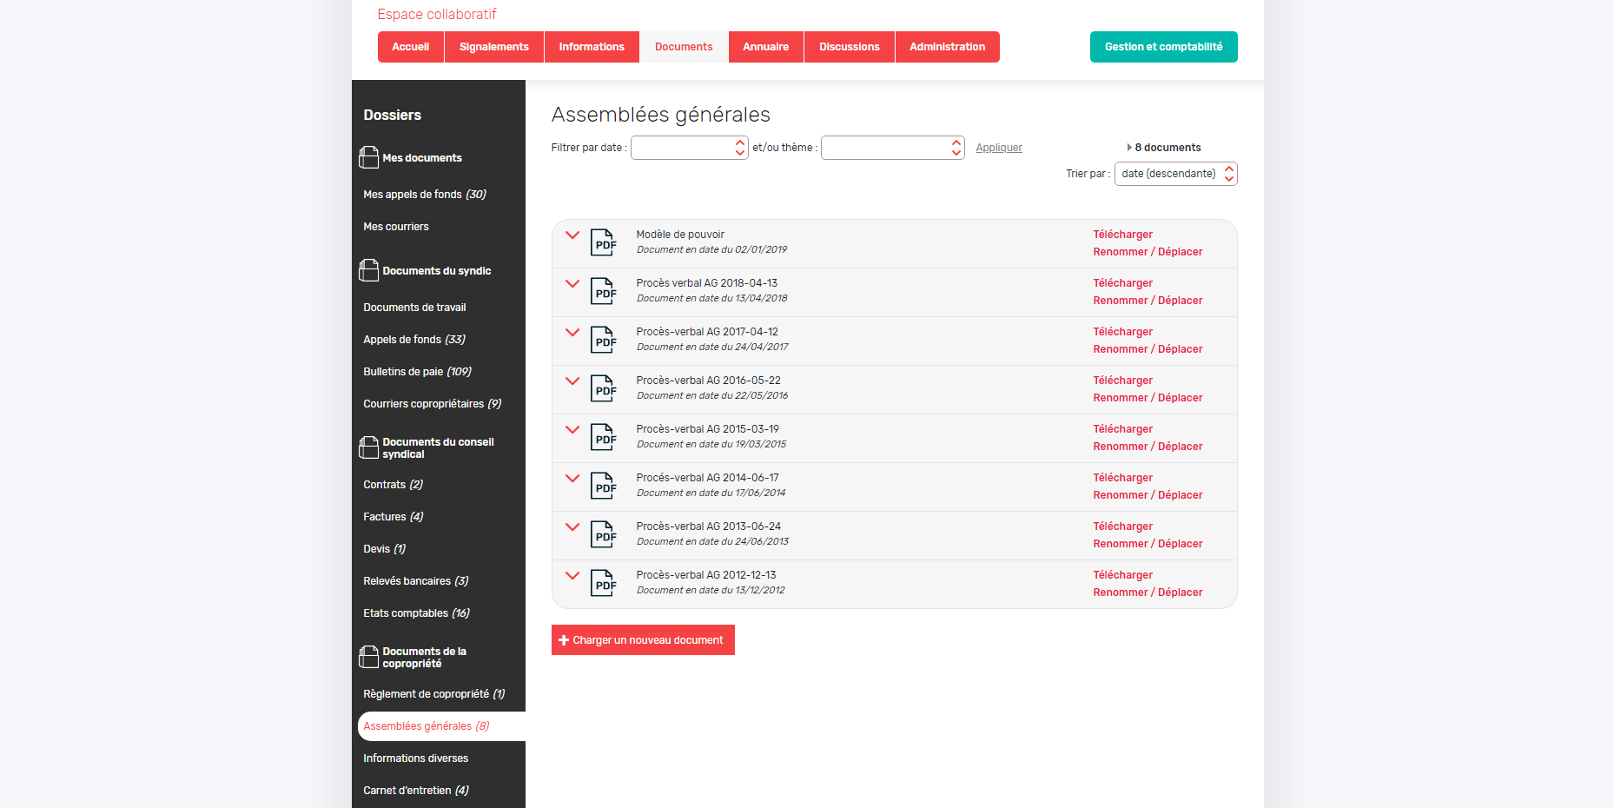Screen dimensions: 1614x808
Task: Click Renommer / Déplacer for AG 2013-06-24
Action: pyautogui.click(x=1148, y=544)
